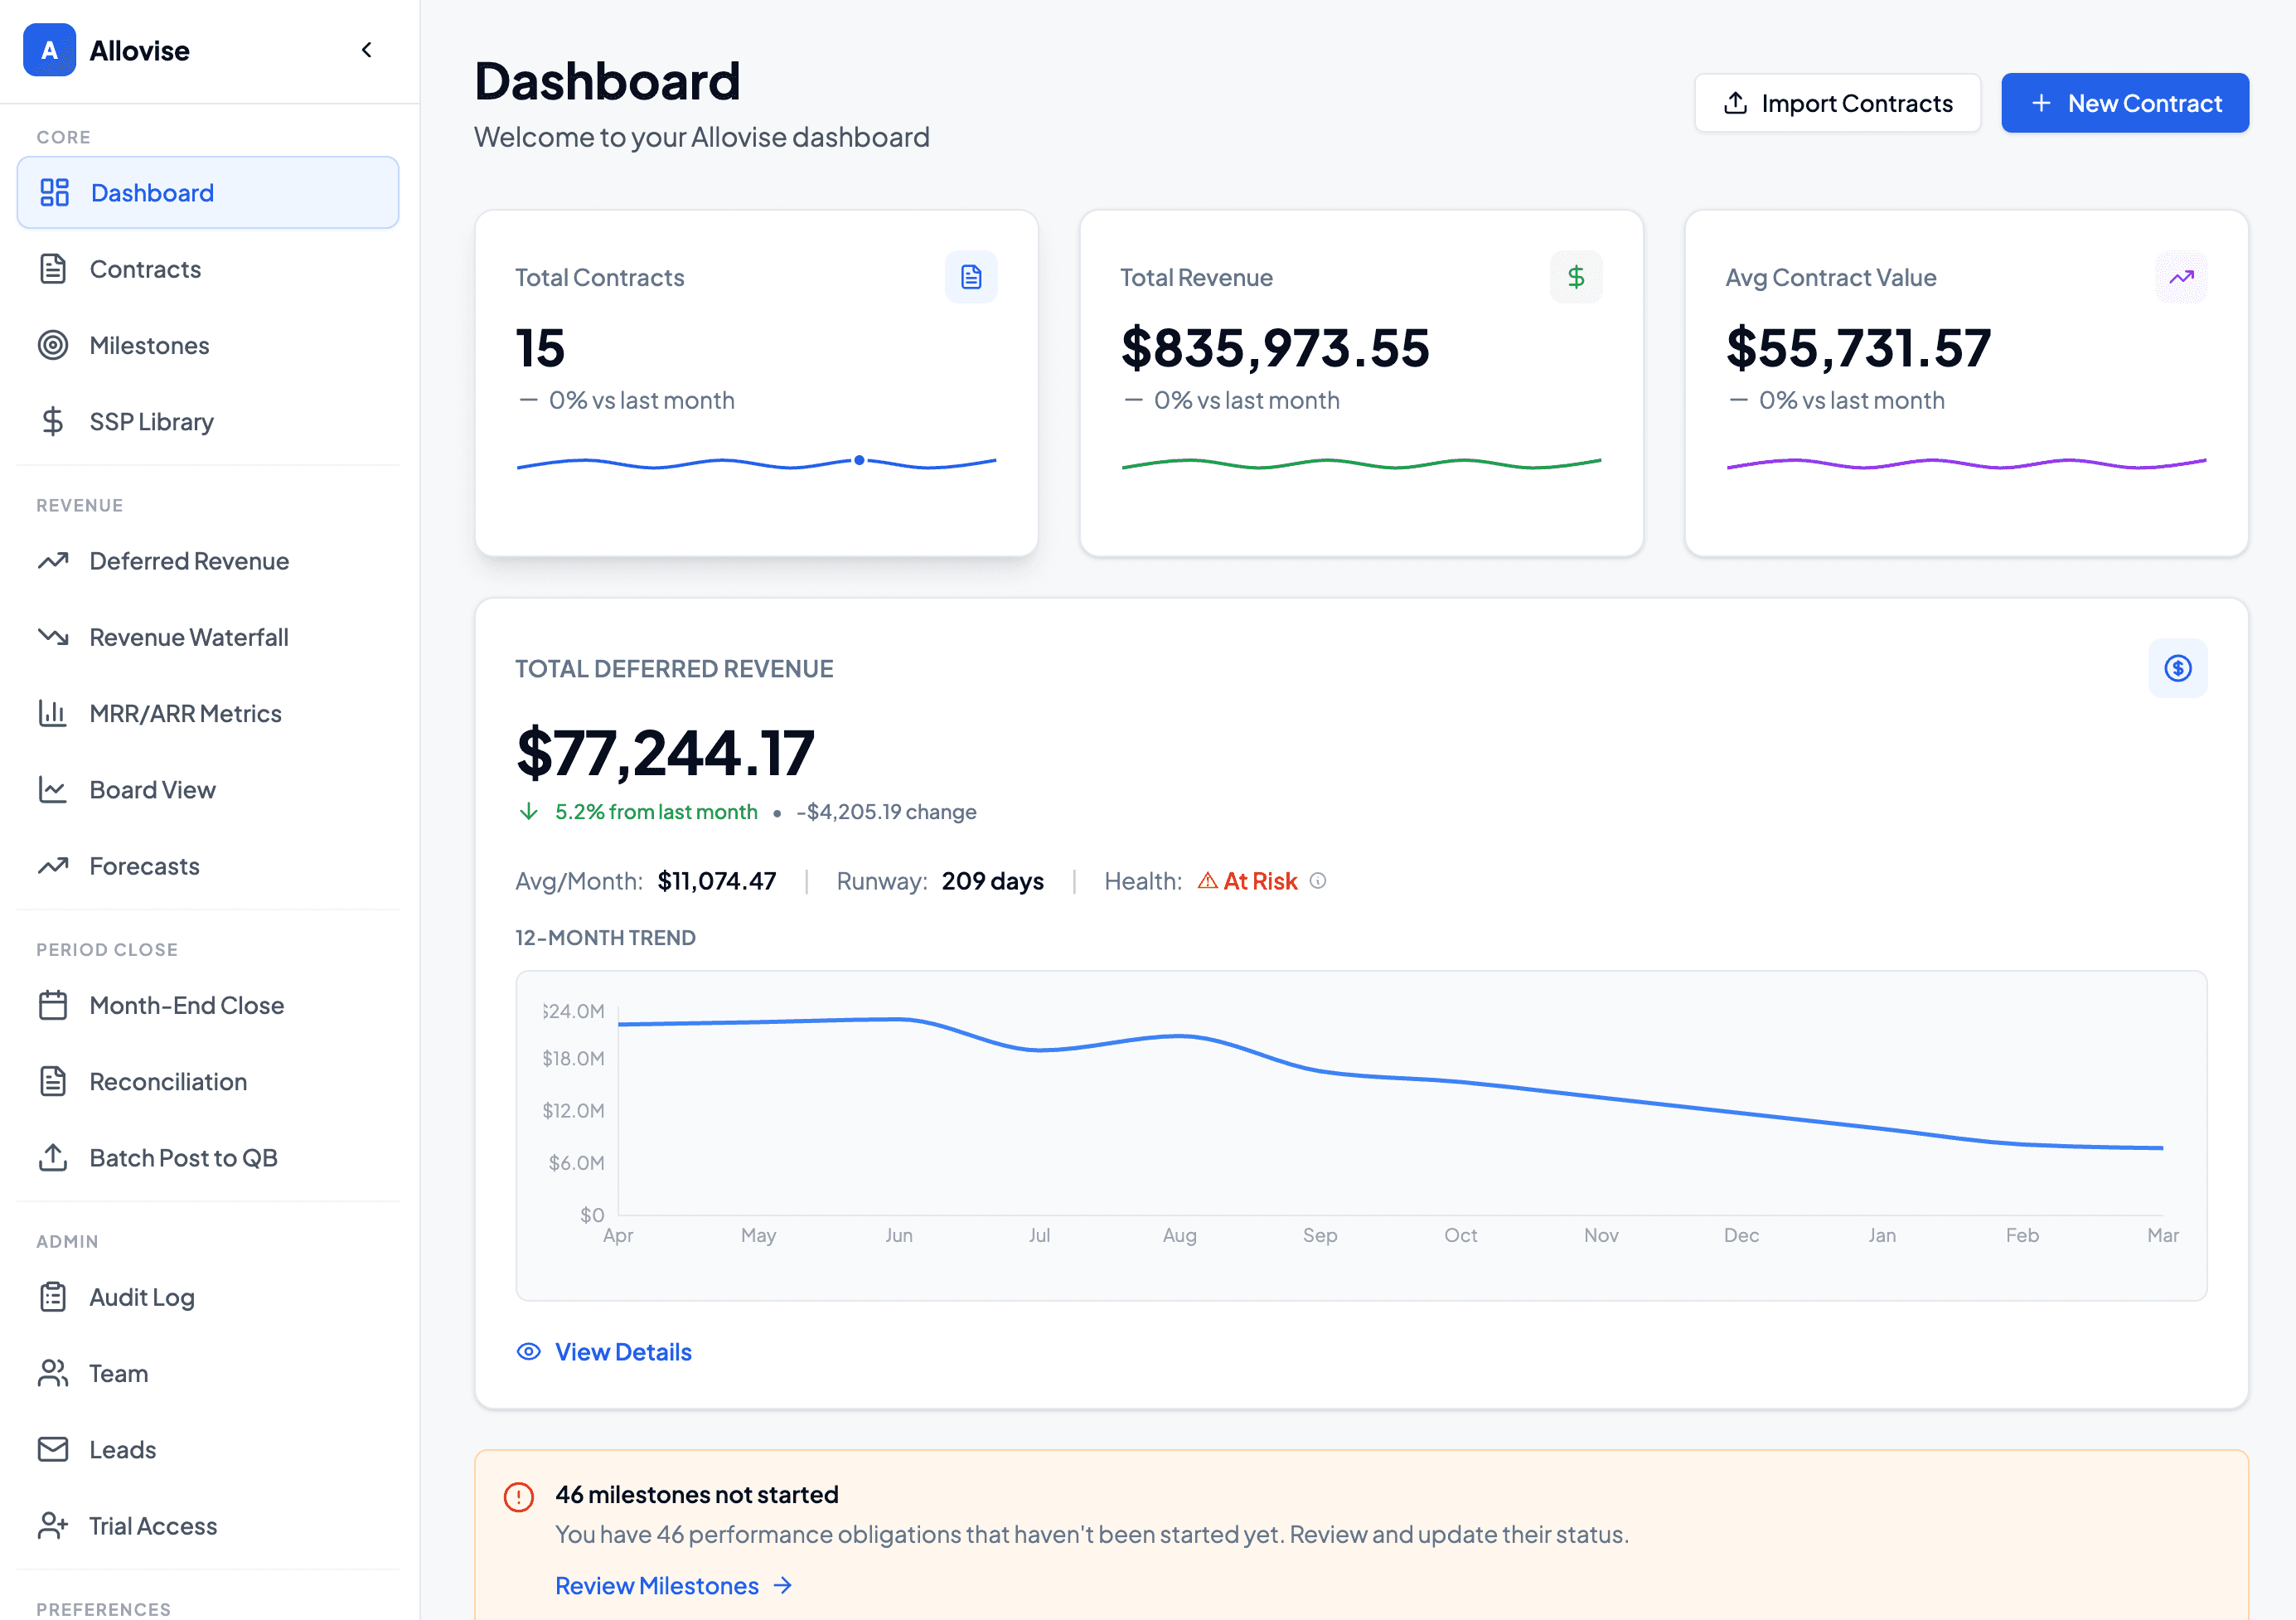This screenshot has height=1620, width=2296.
Task: Click the Milestones target icon
Action: tap(55, 344)
